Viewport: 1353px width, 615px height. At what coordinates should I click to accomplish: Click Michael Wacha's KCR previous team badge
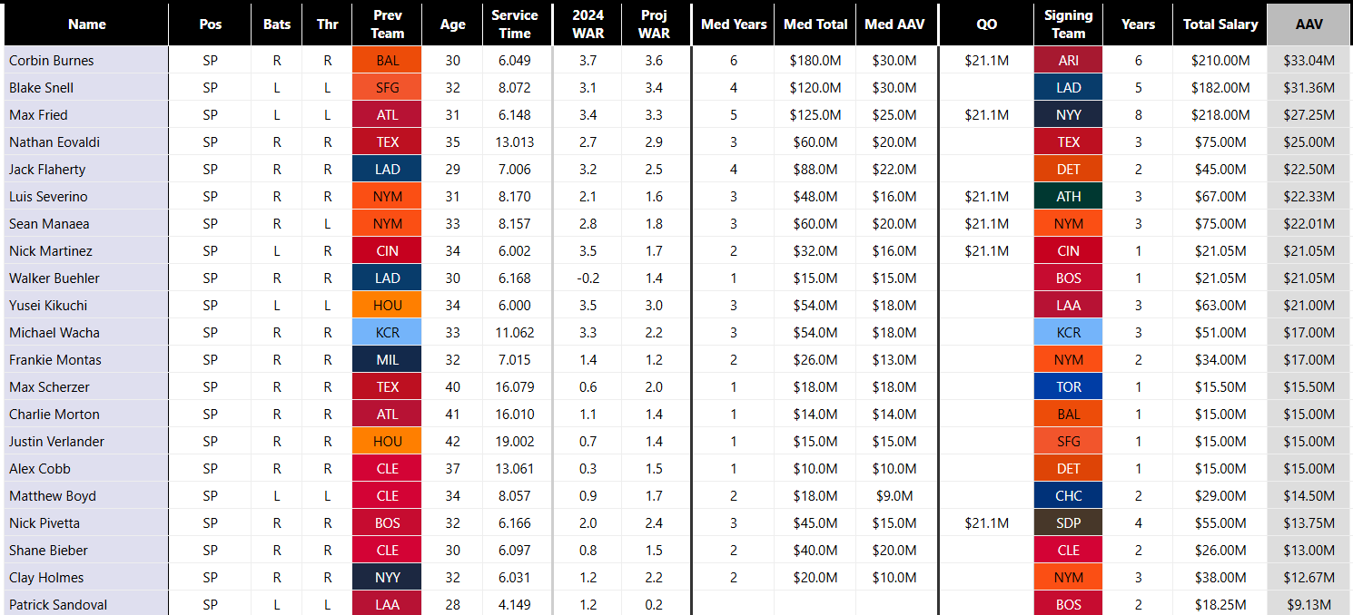tap(387, 333)
